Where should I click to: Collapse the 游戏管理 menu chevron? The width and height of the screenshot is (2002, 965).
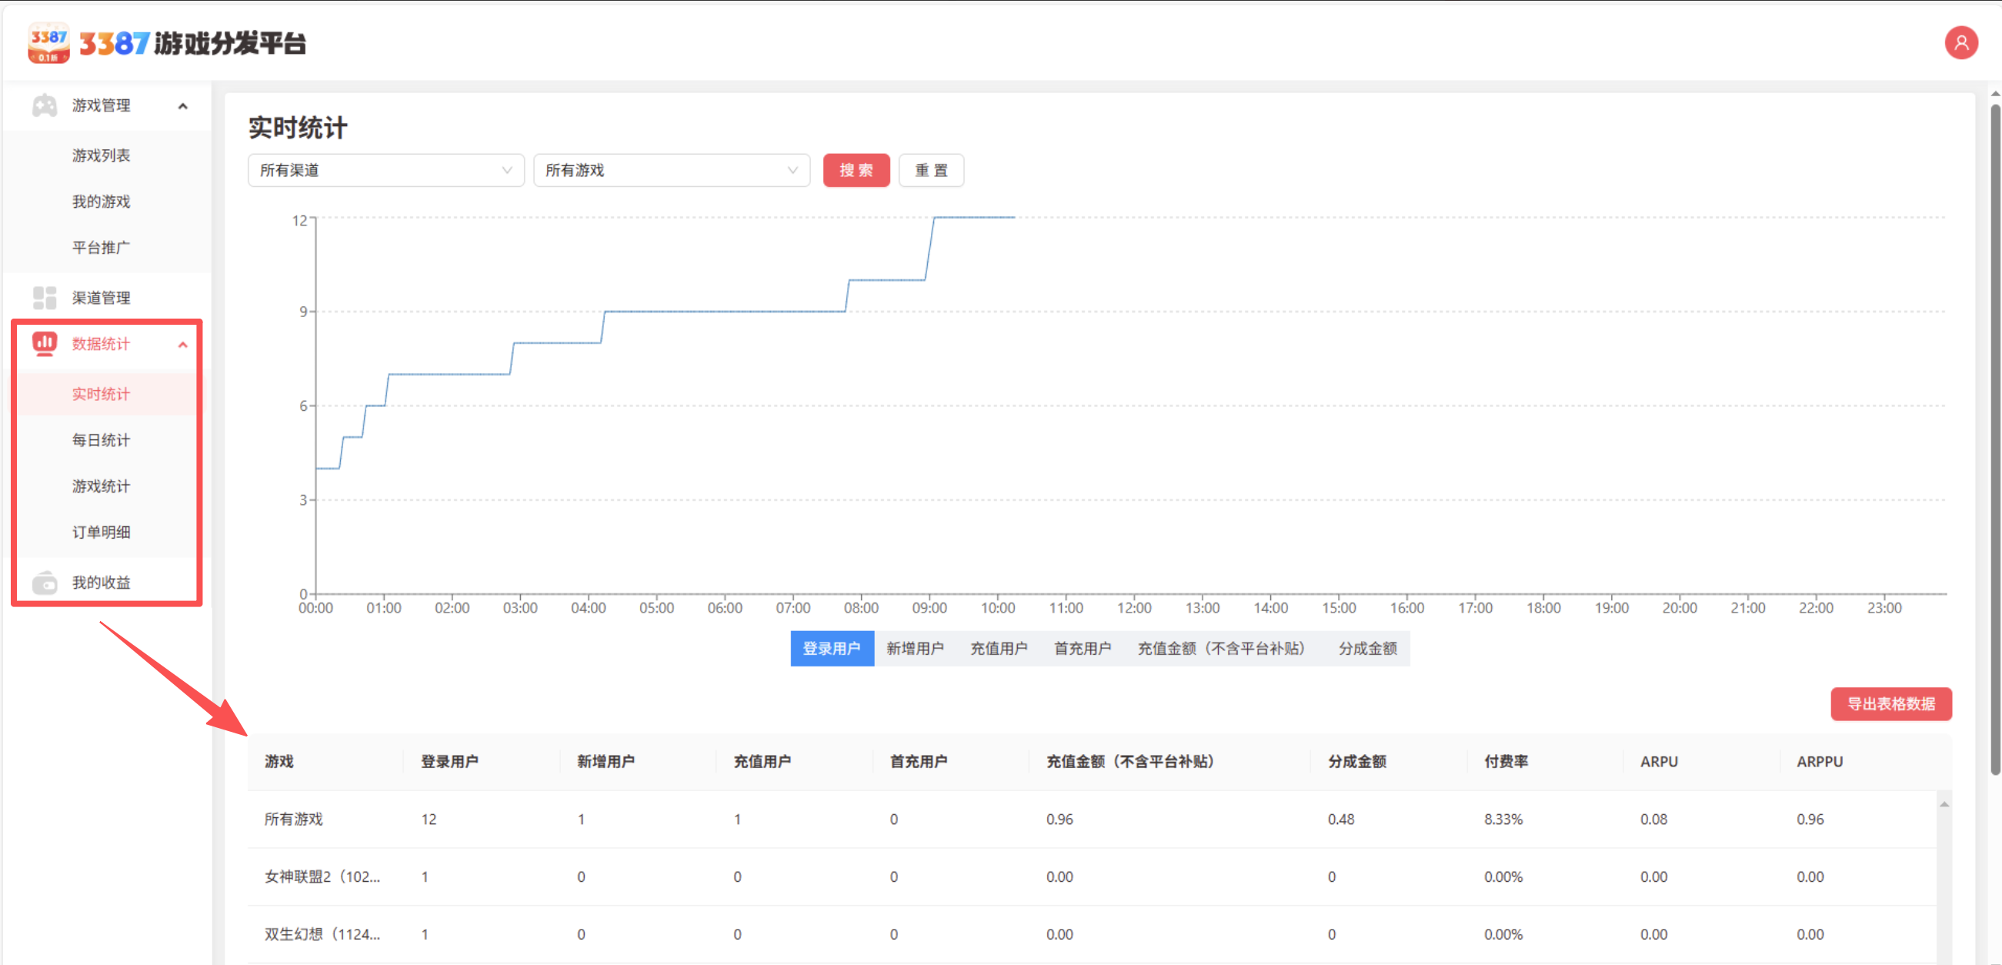pyautogui.click(x=182, y=105)
